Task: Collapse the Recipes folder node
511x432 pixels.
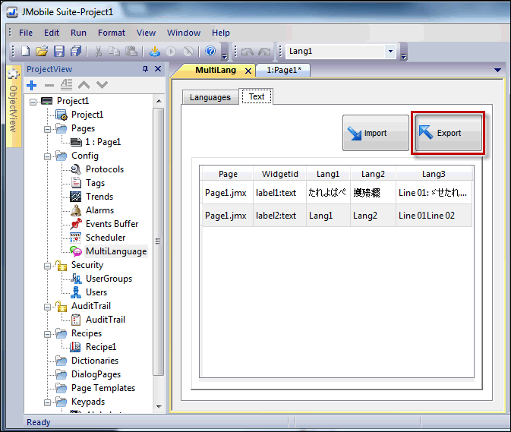Action: tap(47, 333)
